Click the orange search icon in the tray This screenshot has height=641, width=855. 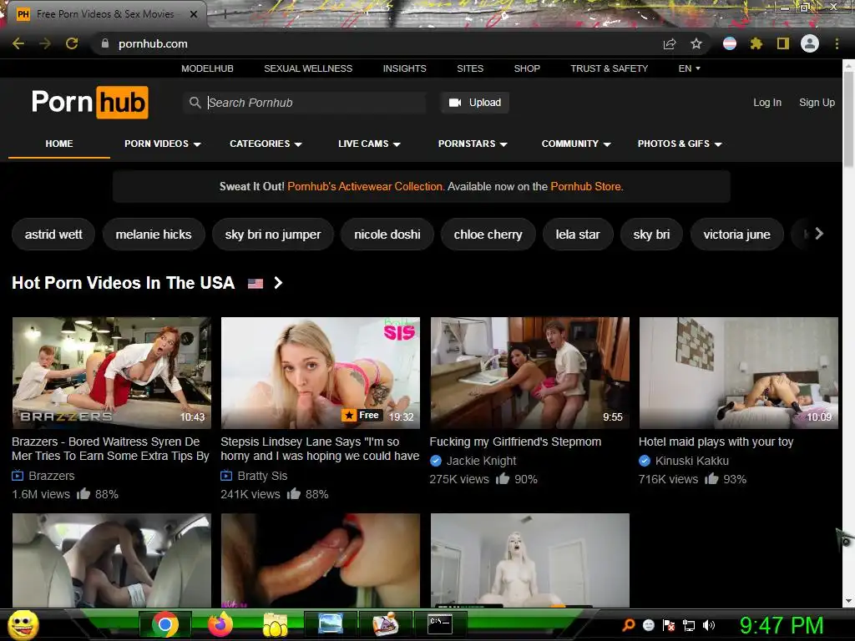click(629, 625)
